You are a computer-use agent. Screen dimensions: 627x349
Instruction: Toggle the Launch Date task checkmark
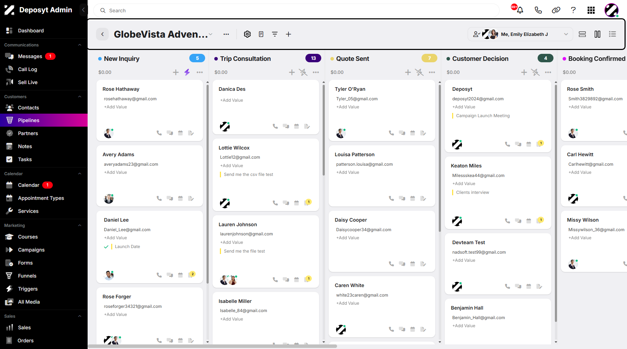pyautogui.click(x=106, y=247)
